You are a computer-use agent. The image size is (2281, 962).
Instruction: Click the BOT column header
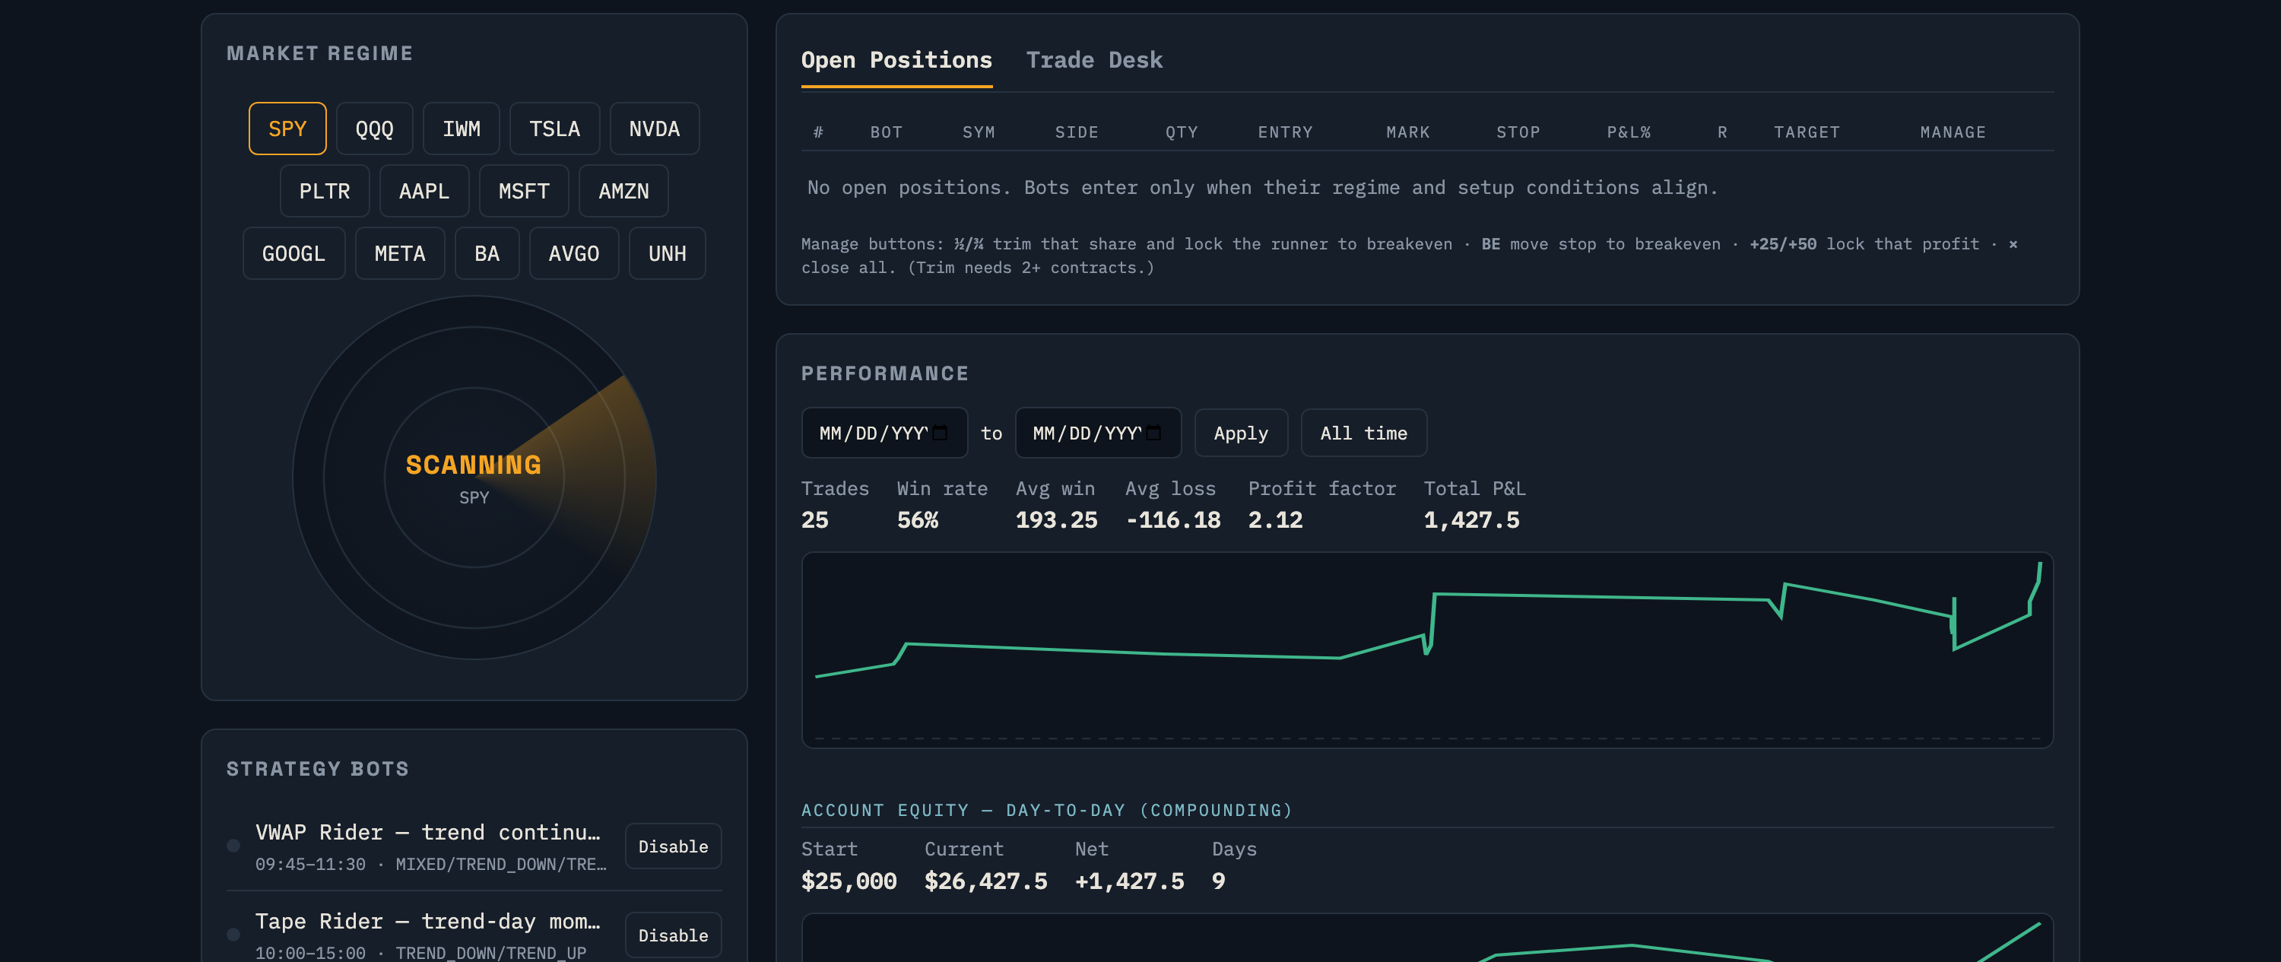point(887,133)
